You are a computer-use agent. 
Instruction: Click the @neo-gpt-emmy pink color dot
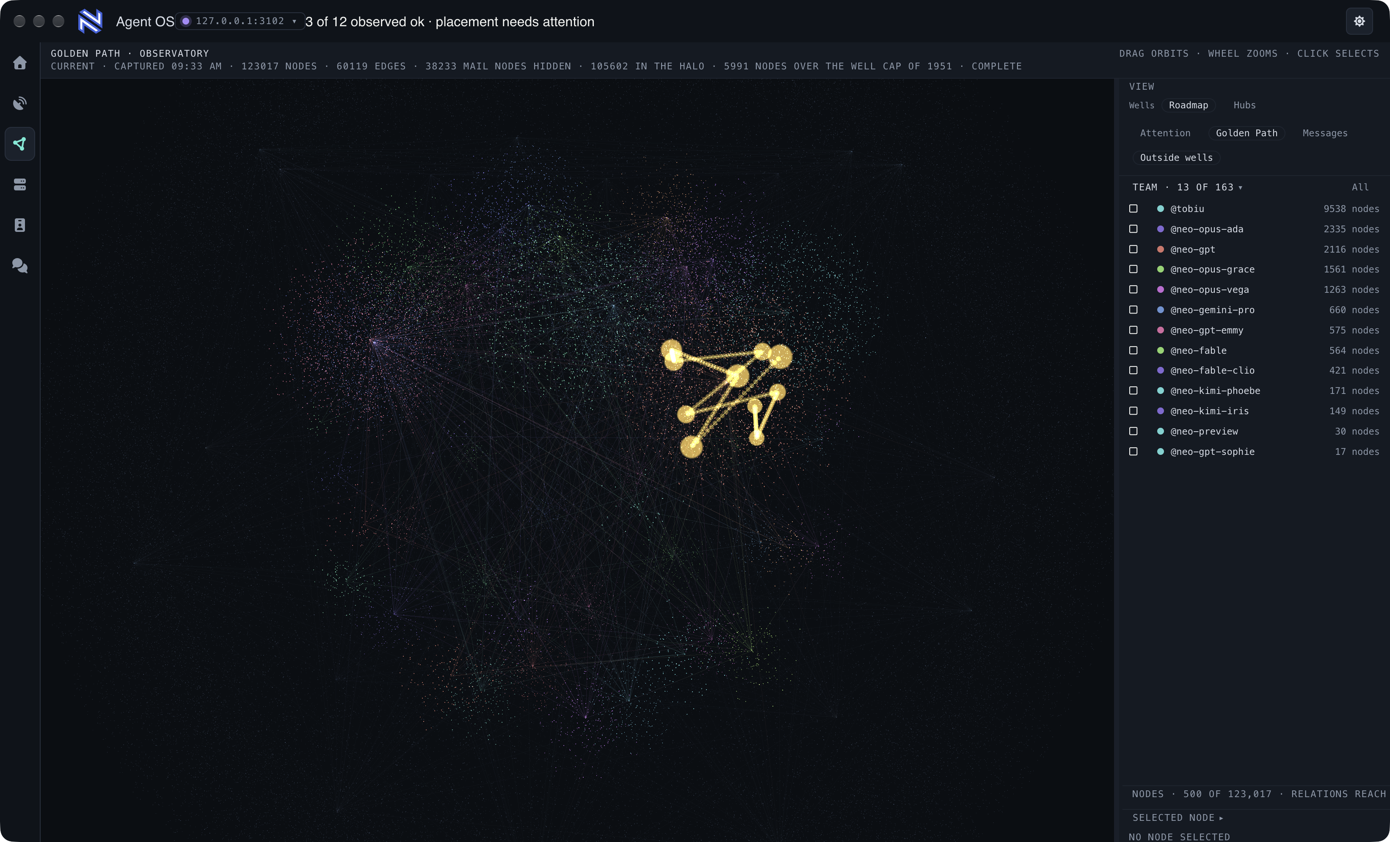(x=1161, y=330)
